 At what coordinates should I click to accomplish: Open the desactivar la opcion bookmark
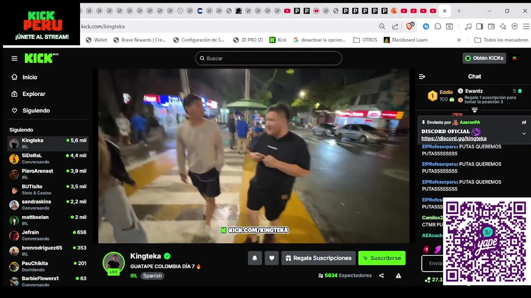tap(319, 40)
